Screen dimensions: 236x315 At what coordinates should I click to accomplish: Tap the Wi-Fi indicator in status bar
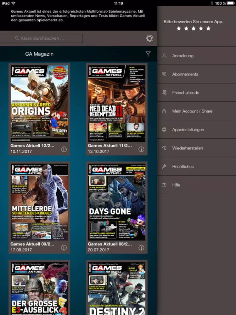point(14,3)
